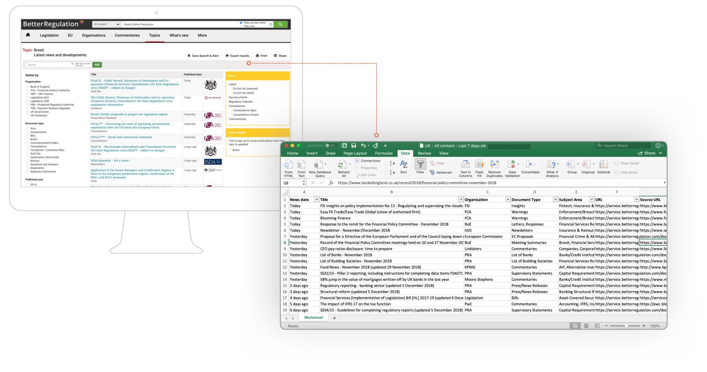Adjust the zoom slider in status bar
Screen dimensions: 707x372
(x=626, y=326)
